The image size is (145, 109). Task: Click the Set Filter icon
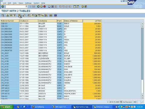(x=14, y=15)
